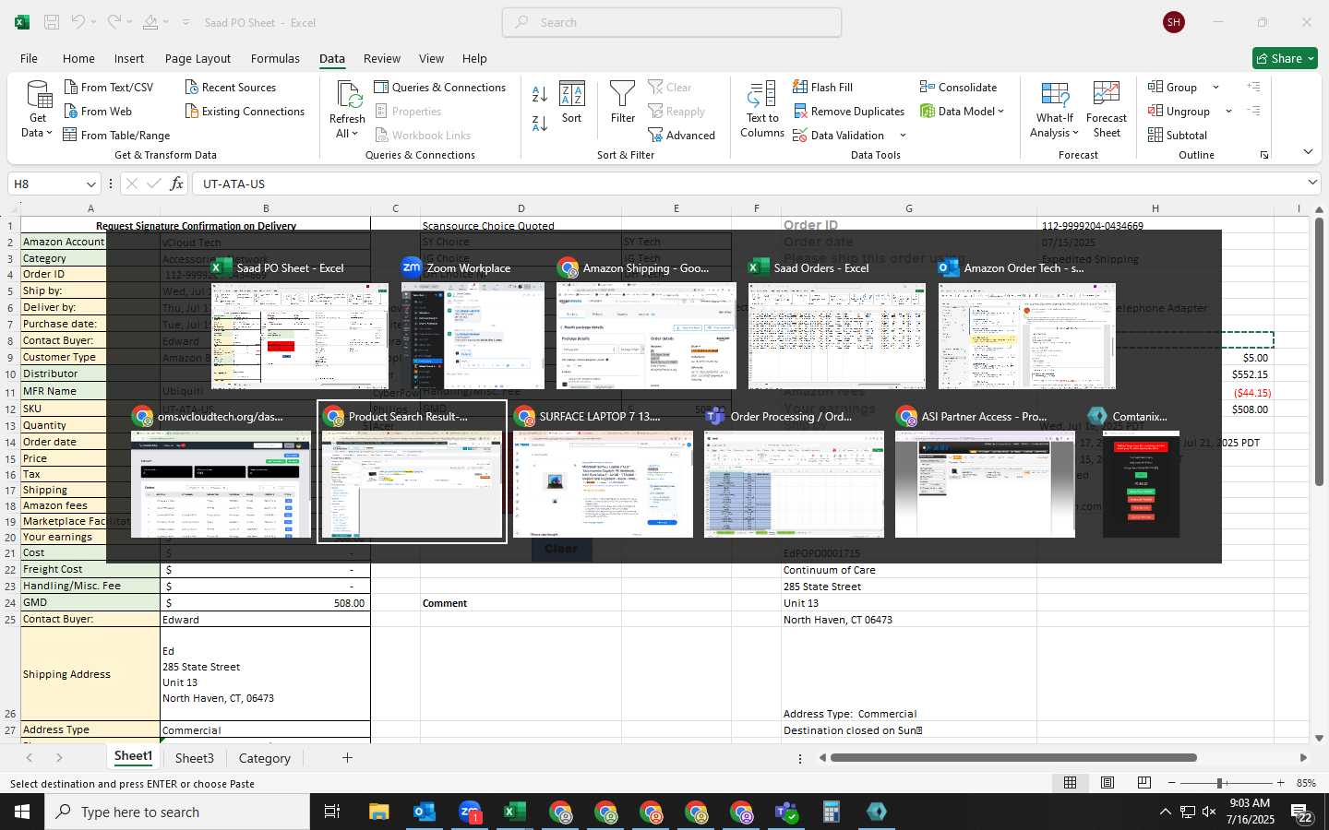Switch to Zoom Workplace window thumbnail
The image size is (1329, 830).
[473, 336]
